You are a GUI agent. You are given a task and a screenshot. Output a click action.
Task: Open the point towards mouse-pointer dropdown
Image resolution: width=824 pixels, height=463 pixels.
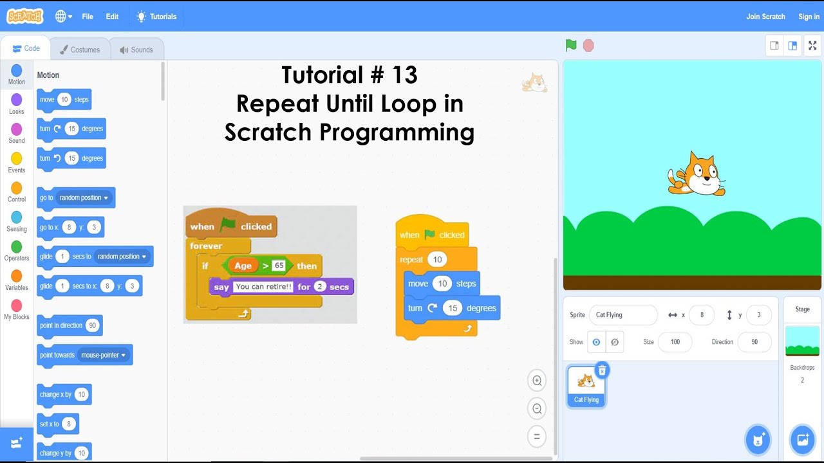coord(104,355)
